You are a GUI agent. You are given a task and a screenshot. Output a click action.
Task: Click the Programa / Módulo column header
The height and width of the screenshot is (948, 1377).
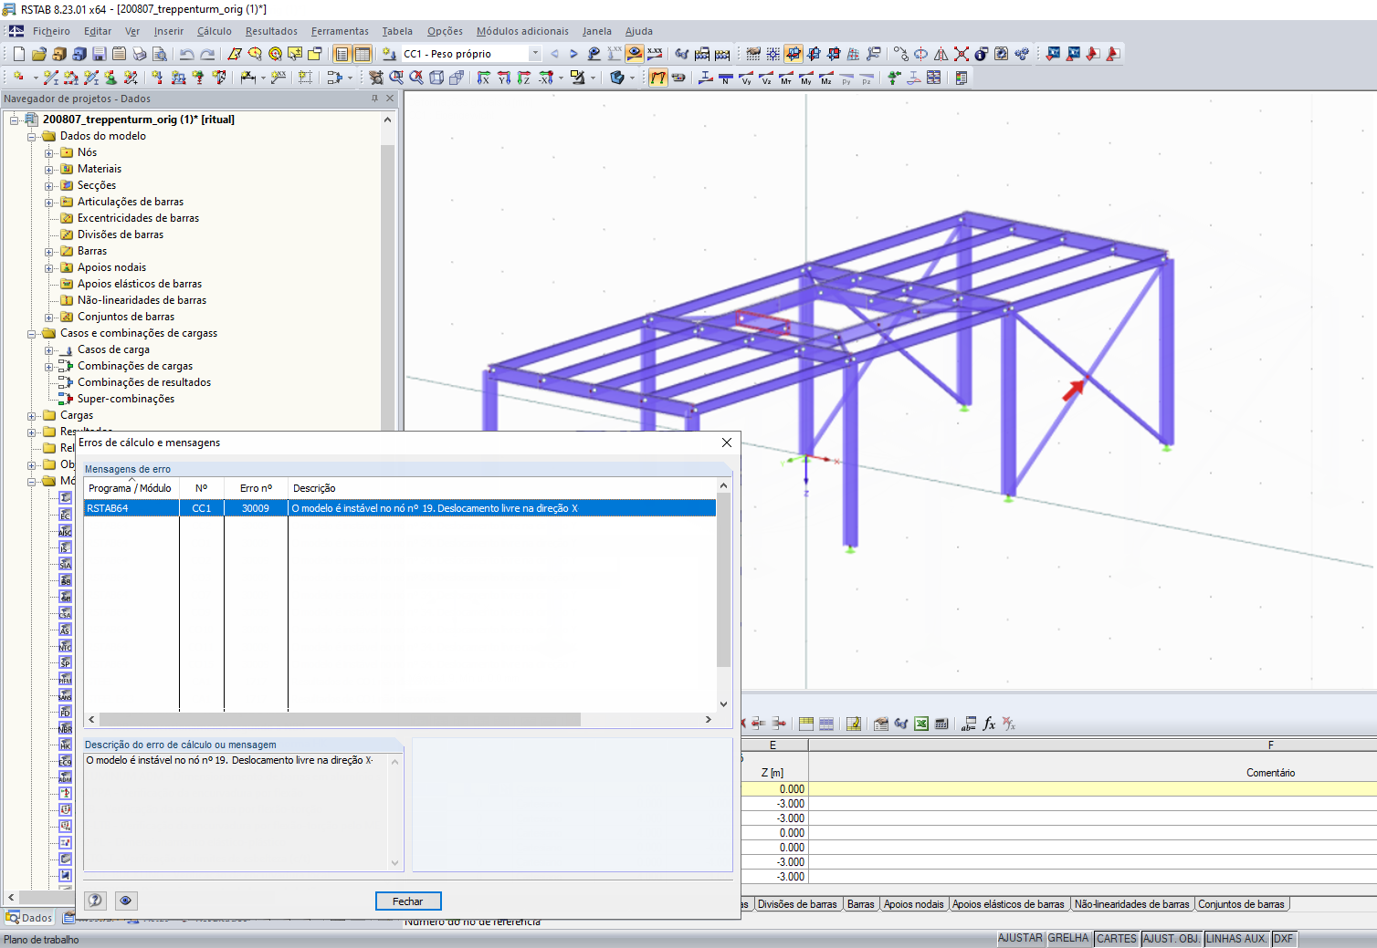coord(131,488)
